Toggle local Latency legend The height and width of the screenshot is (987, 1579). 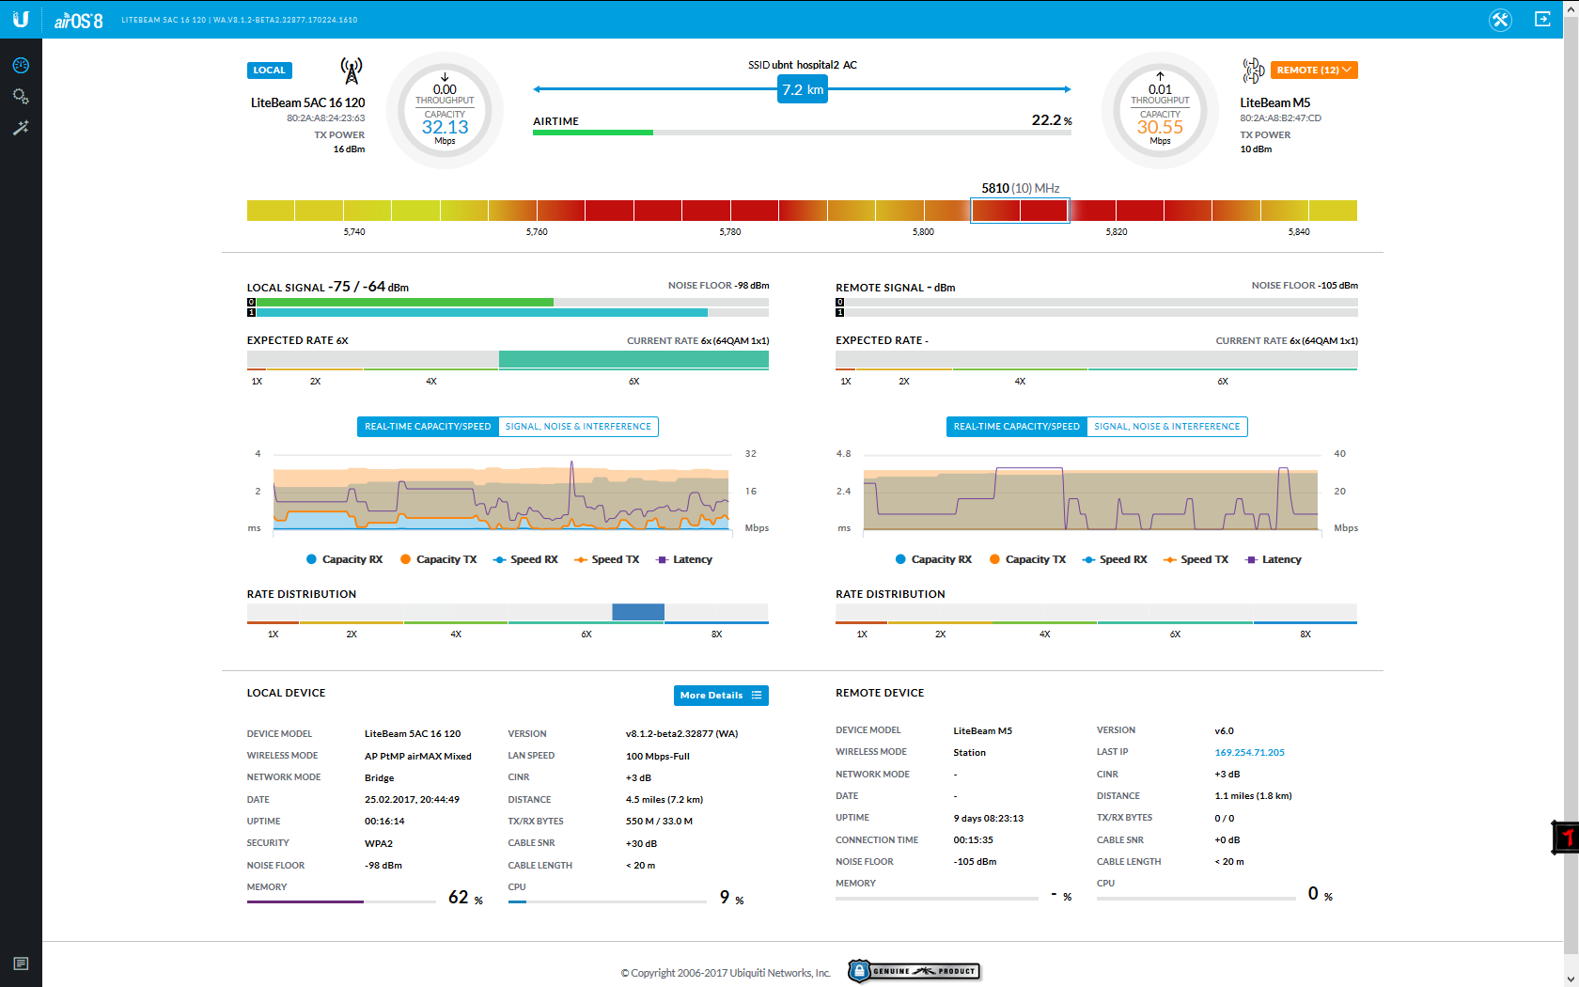(x=684, y=559)
